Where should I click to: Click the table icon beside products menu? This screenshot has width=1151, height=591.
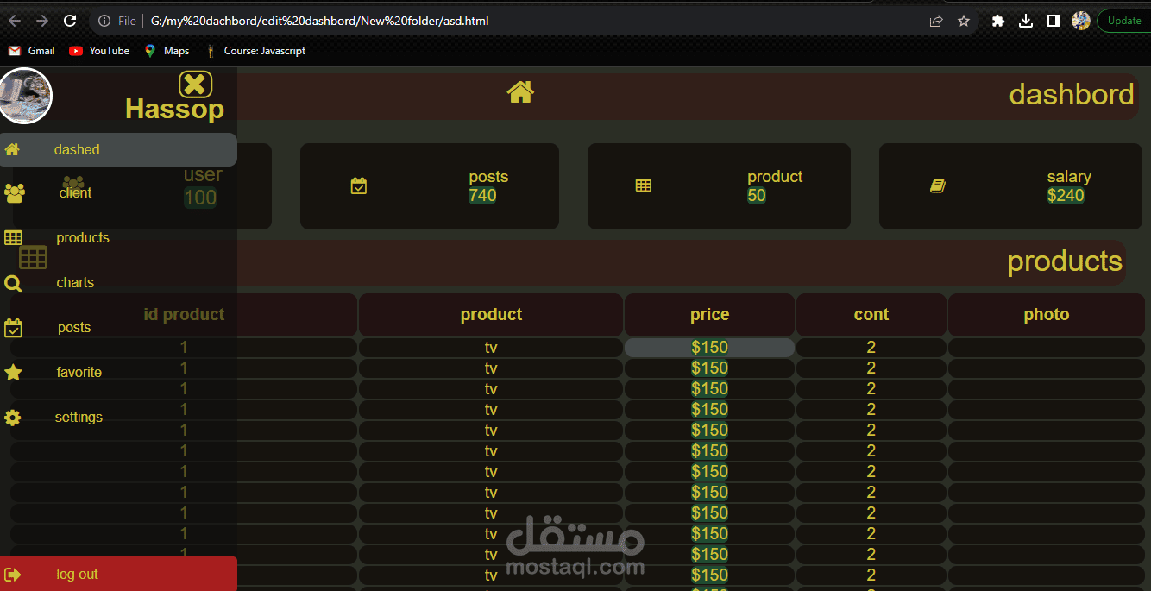(13, 238)
